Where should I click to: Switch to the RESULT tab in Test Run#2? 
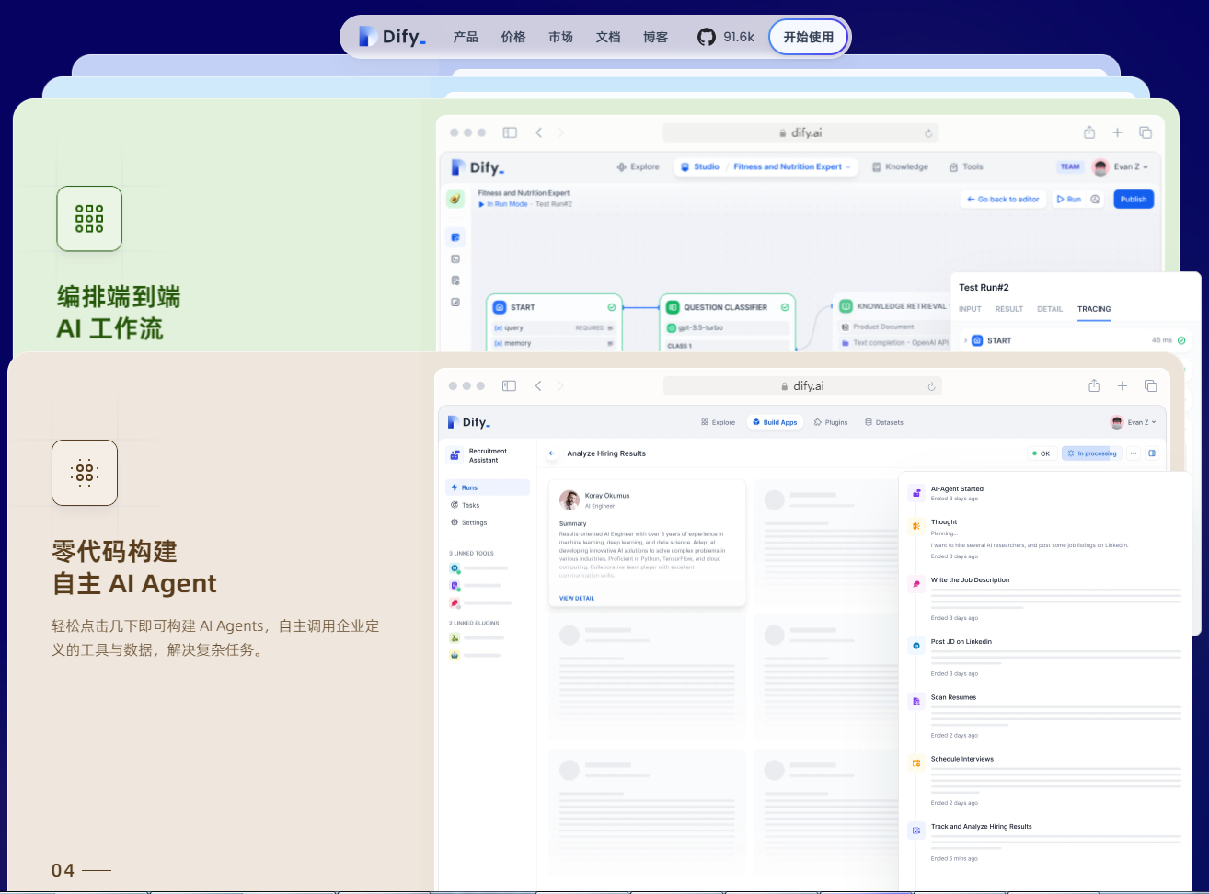(1009, 309)
